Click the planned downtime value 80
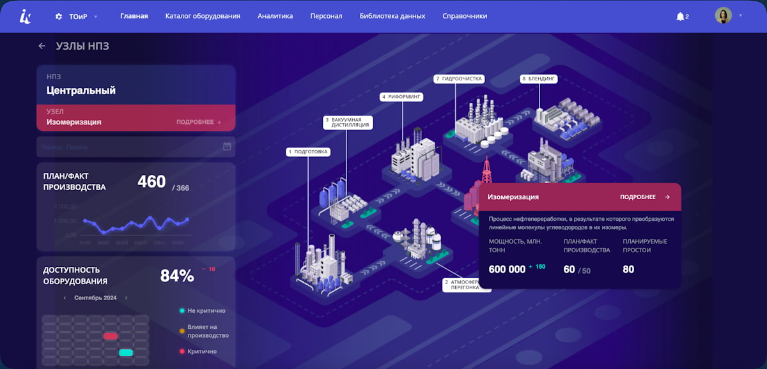Image resolution: width=767 pixels, height=369 pixels. pos(628,269)
